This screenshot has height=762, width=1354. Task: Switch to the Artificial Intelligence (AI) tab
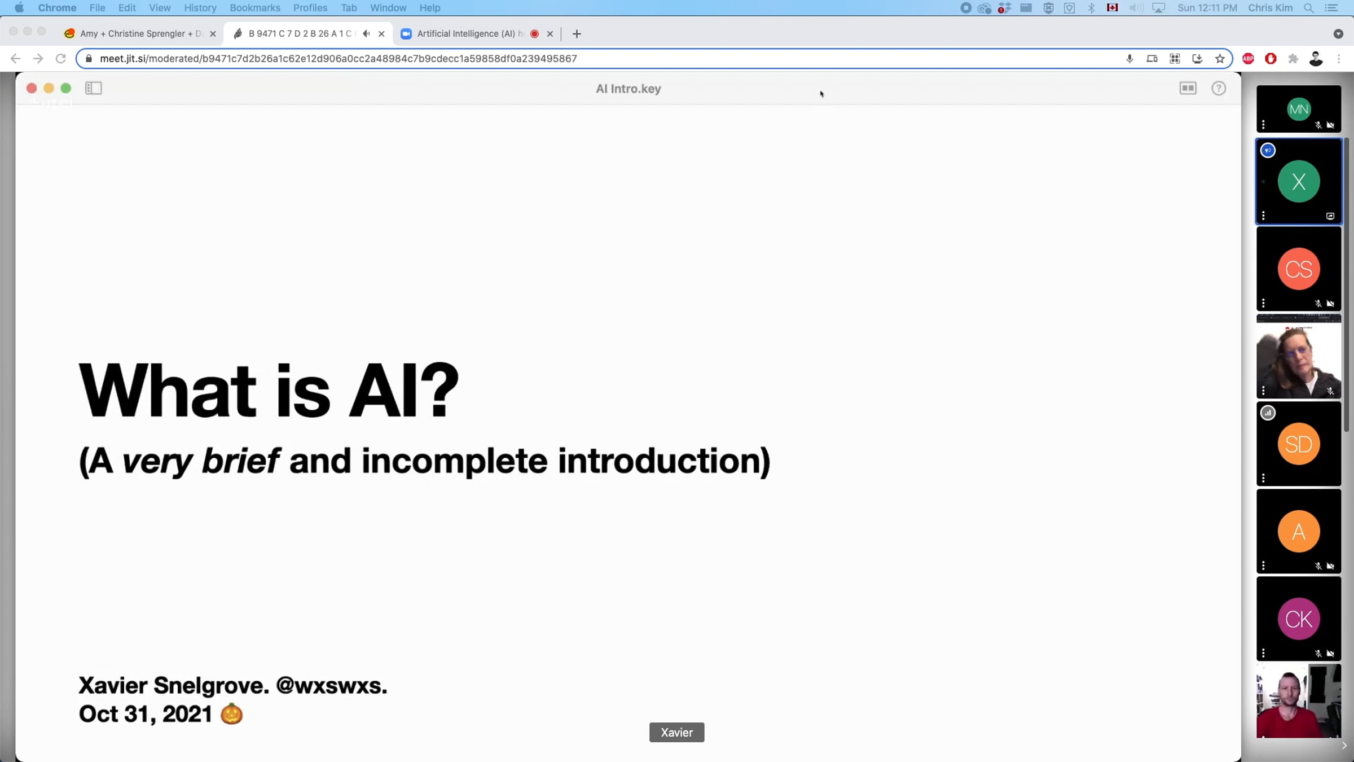click(x=465, y=34)
